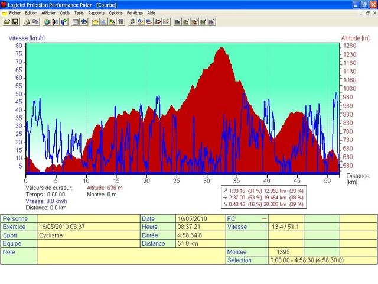This screenshot has height=284, width=378.
Task: Activate the magnifying glass zoom icon
Action: pos(132,22)
